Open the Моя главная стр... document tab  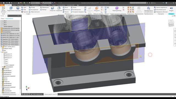click(x=38, y=94)
